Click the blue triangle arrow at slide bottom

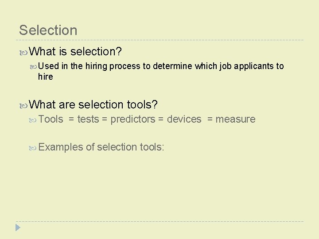pos(18,228)
